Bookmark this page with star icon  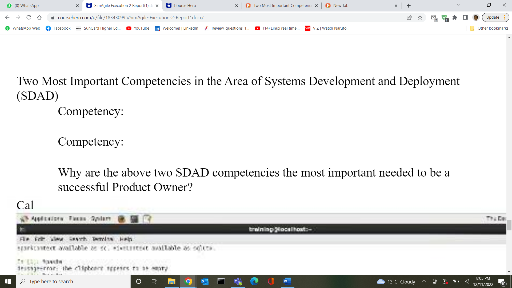pos(420,18)
